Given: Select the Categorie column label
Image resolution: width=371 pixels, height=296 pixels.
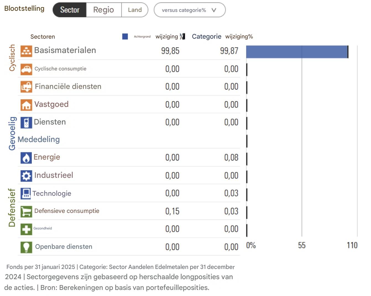Looking at the screenshot, I should 207,36.
